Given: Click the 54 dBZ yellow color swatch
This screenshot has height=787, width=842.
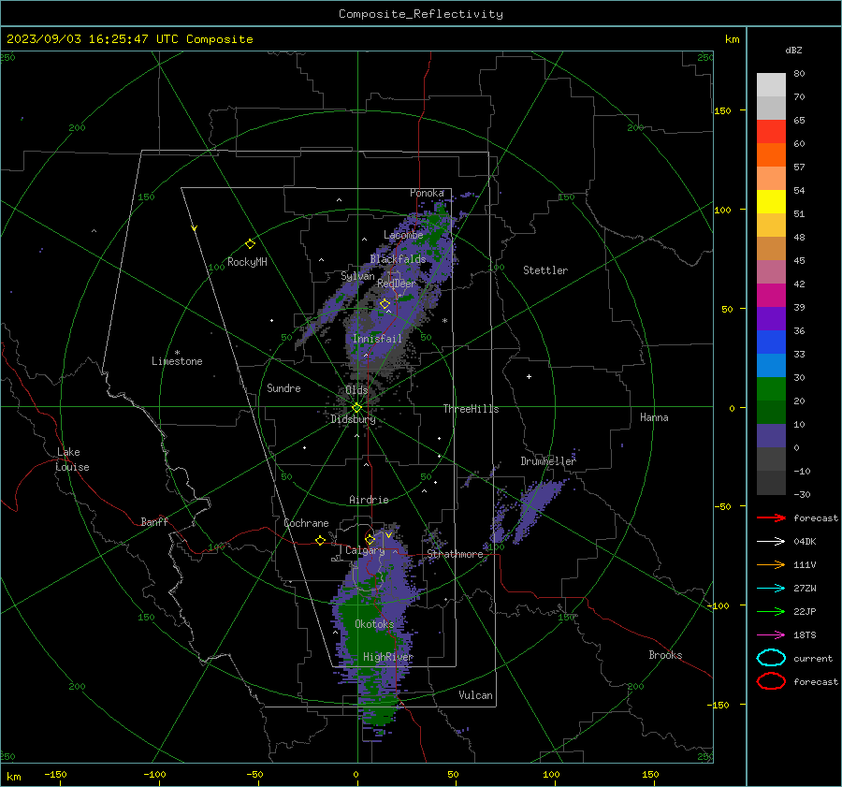Looking at the screenshot, I should (x=771, y=201).
